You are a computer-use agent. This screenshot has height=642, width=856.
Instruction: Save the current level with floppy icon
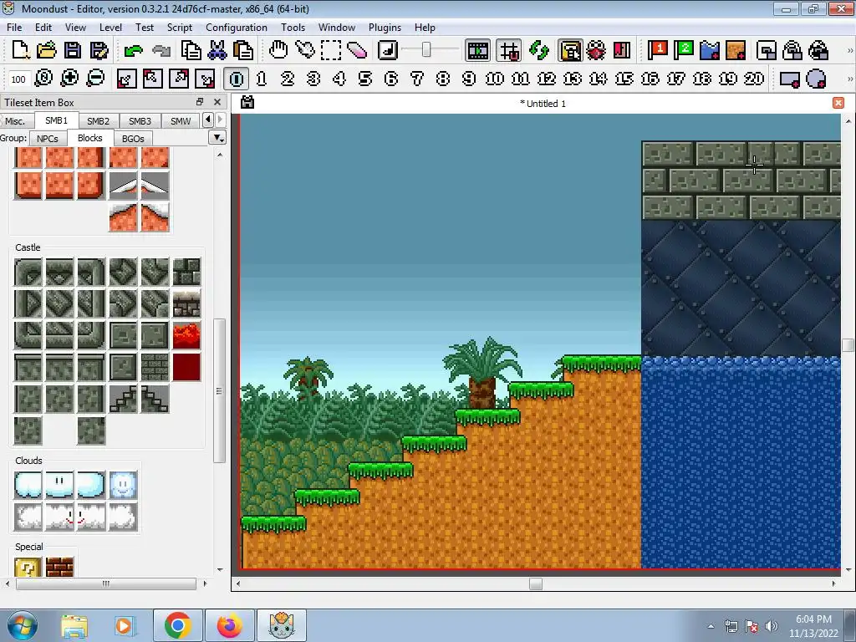click(x=73, y=50)
